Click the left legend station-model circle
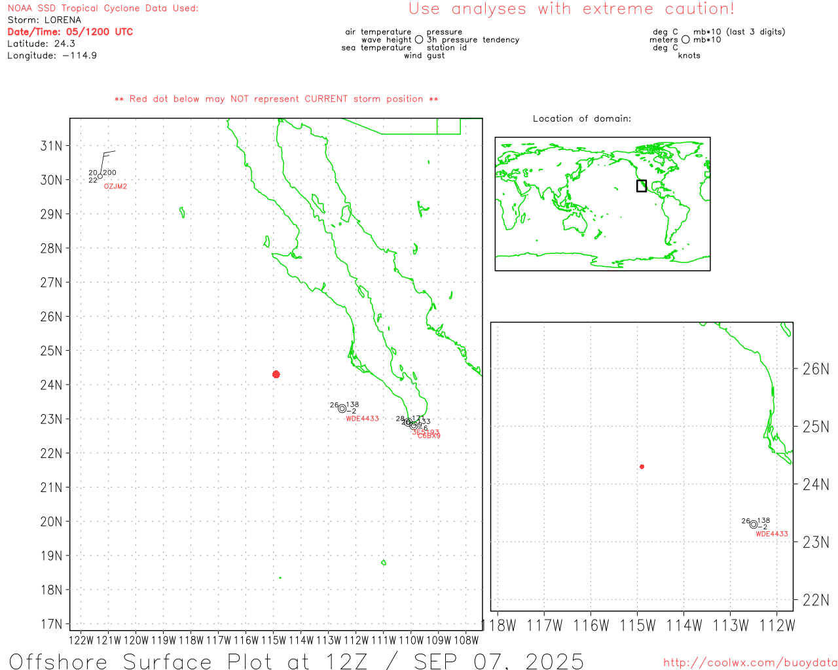The height and width of the screenshot is (670, 838). pyautogui.click(x=419, y=40)
